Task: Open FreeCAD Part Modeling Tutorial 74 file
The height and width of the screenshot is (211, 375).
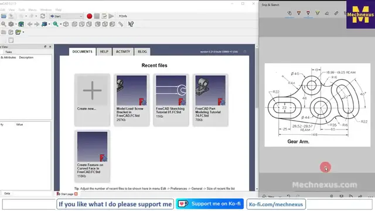Action: tap(210, 100)
